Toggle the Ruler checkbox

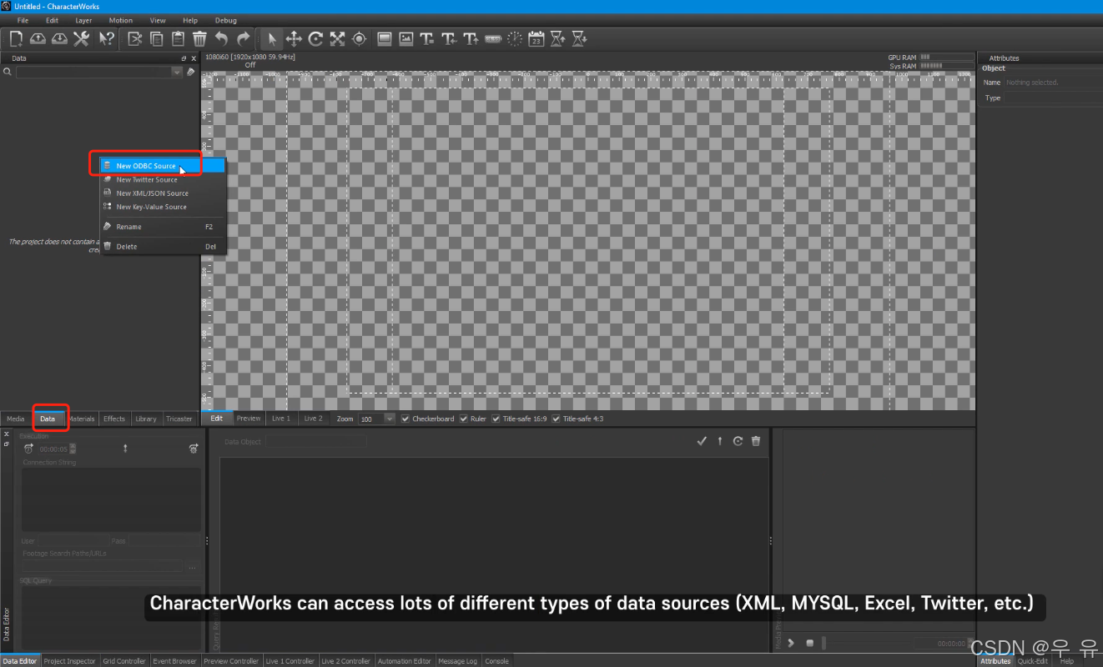pos(464,419)
